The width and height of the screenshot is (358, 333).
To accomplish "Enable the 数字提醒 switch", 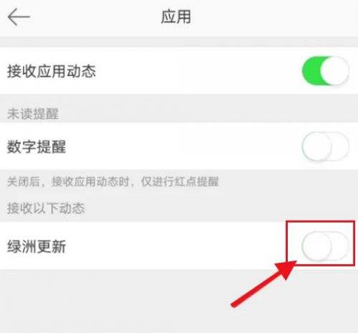I will [326, 146].
